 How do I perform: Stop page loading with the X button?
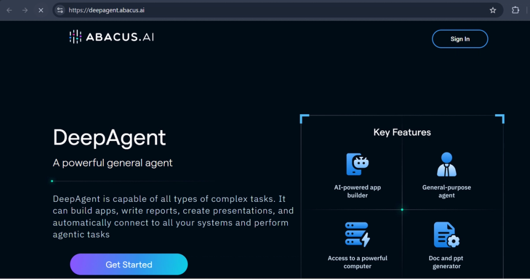(x=41, y=10)
